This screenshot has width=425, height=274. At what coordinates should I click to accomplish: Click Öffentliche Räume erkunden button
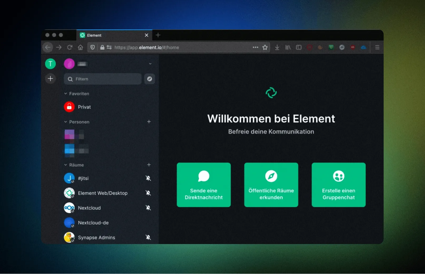pyautogui.click(x=271, y=185)
